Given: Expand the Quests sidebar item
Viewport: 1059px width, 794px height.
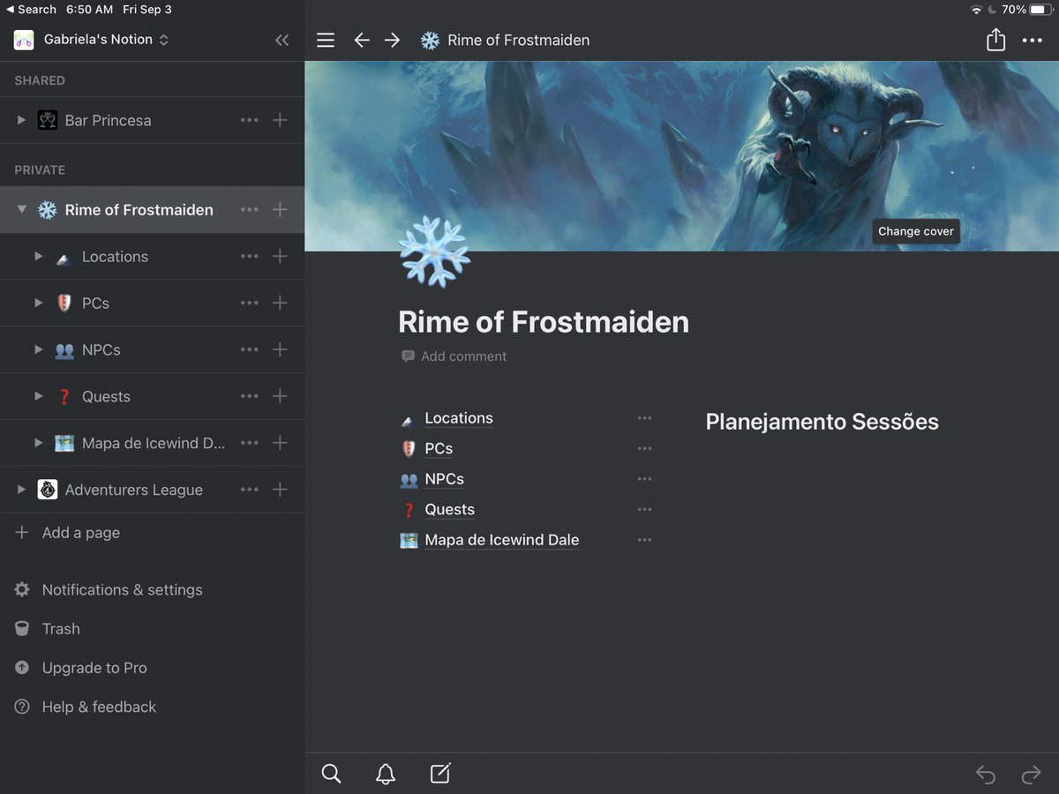Looking at the screenshot, I should coord(39,397).
